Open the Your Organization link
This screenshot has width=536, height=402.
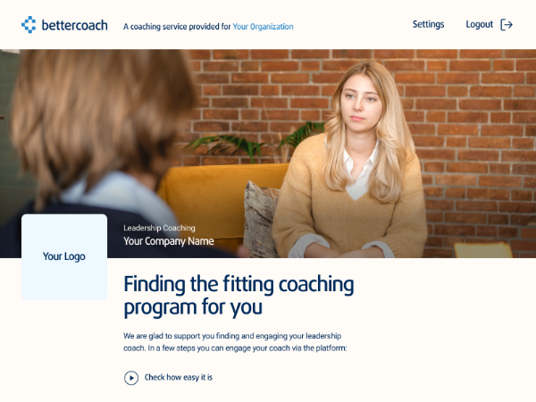pos(263,27)
